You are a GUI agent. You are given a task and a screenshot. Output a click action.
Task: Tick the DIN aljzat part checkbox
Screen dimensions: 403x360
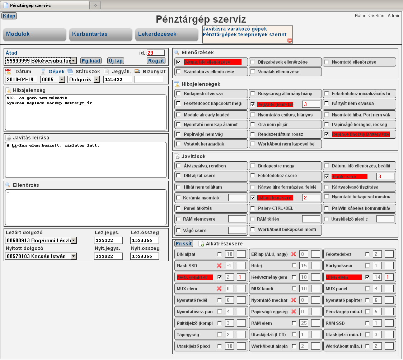pos(220,254)
